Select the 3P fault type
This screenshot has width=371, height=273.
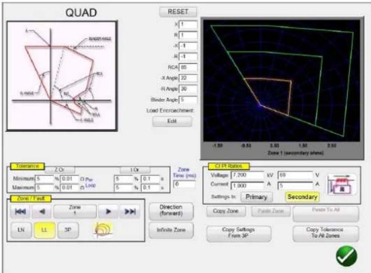(68, 230)
